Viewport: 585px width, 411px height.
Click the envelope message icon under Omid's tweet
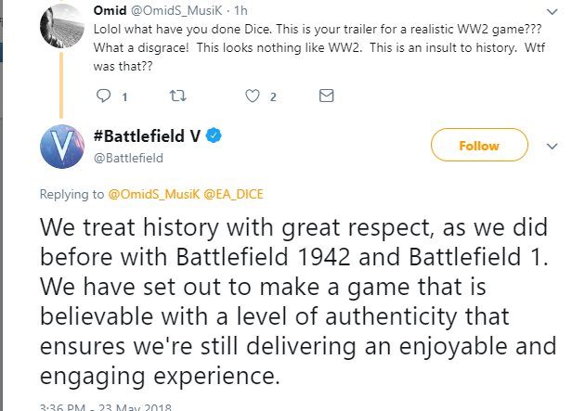[326, 96]
